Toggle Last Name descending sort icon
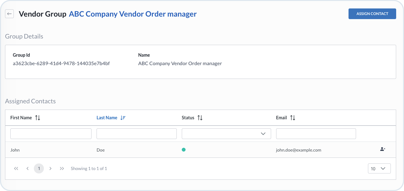 [x=123, y=118]
